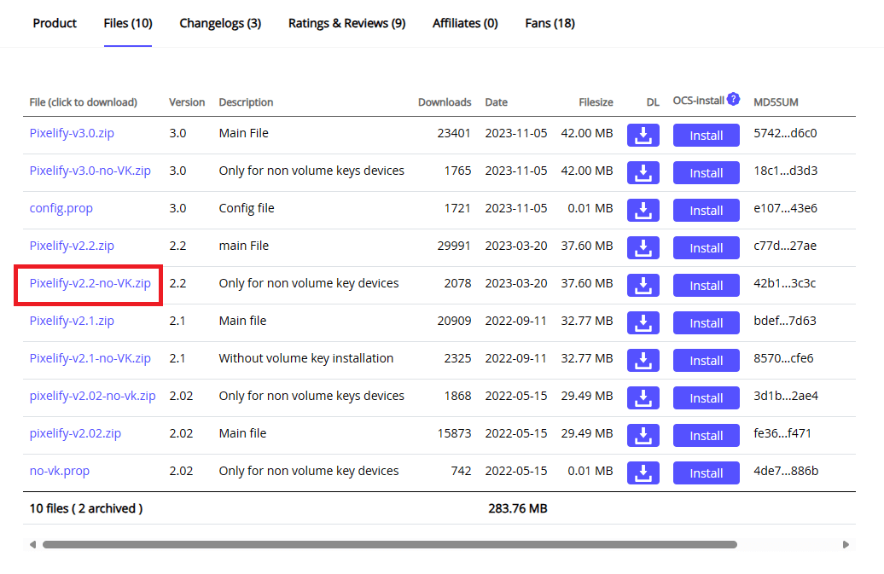Click the download icon for Pixelify-v3.0-no-VK.zip
The image size is (884, 574).
(x=643, y=173)
